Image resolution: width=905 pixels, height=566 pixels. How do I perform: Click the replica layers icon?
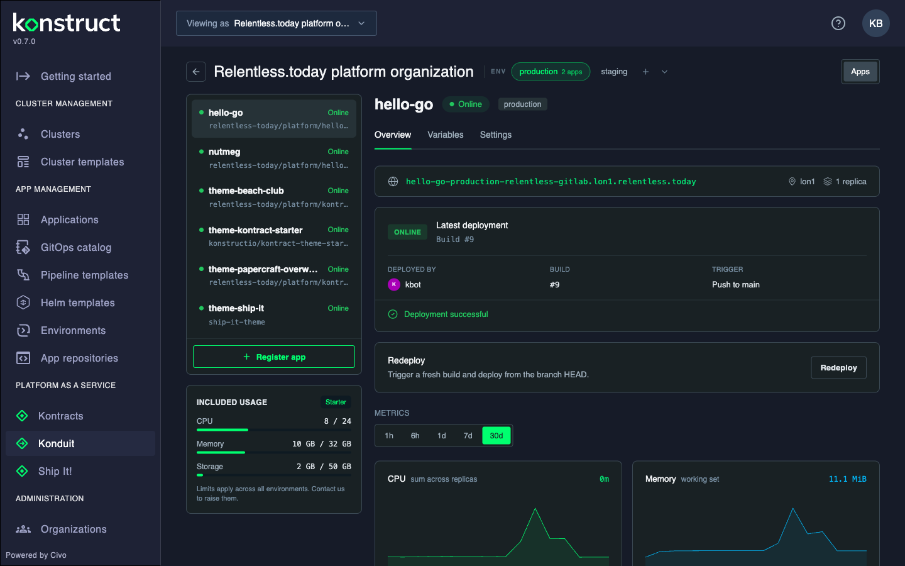[828, 182]
